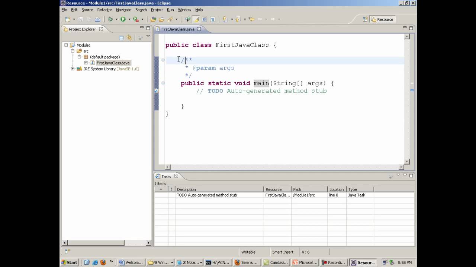Toggle Mark Occurrences highlighter icon
This screenshot has width=476, height=267.
196,19
